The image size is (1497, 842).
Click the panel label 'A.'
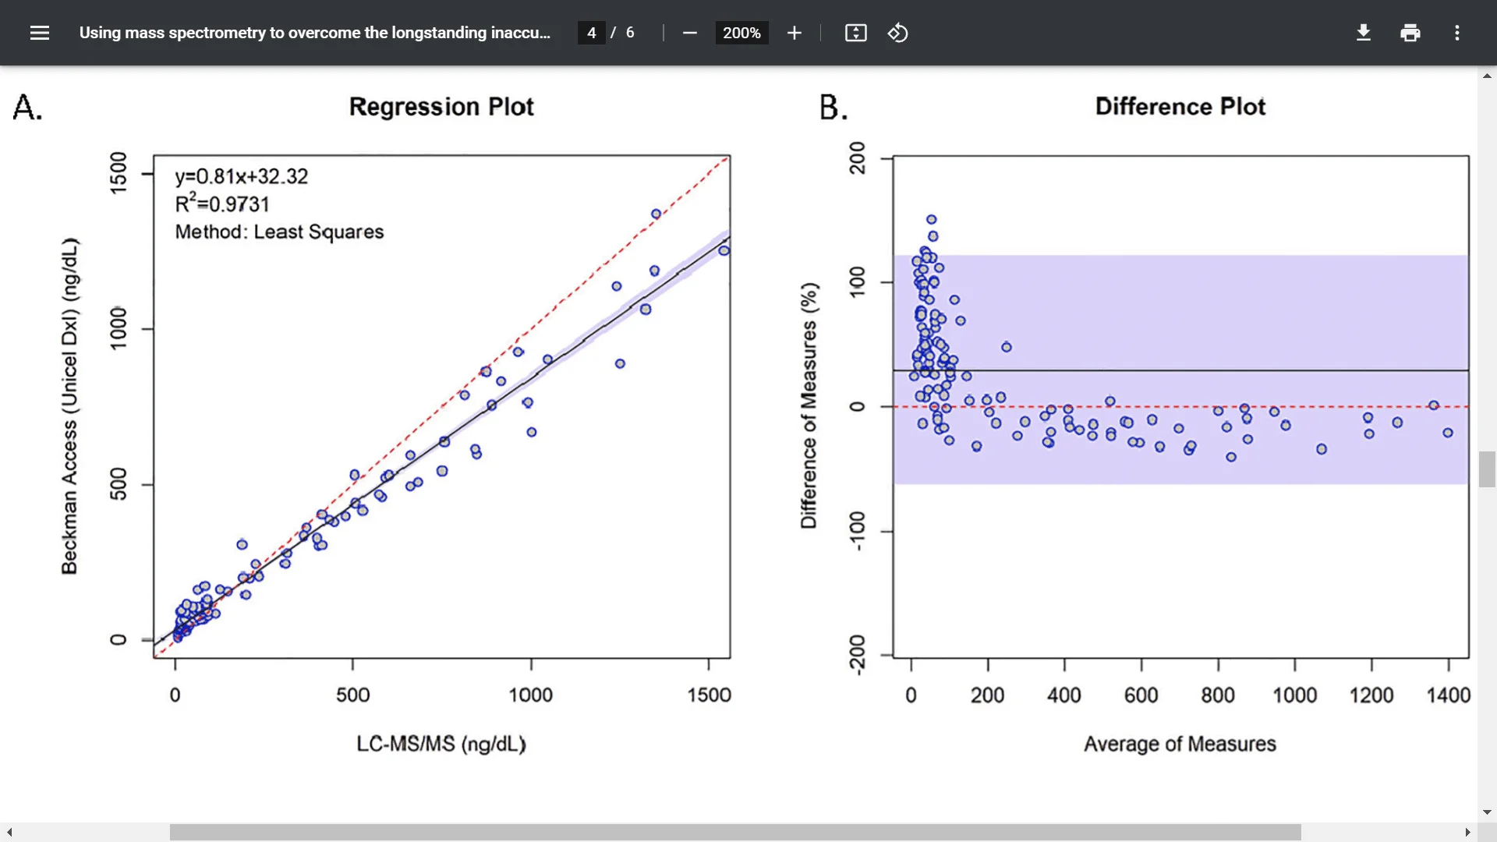pyautogui.click(x=27, y=107)
